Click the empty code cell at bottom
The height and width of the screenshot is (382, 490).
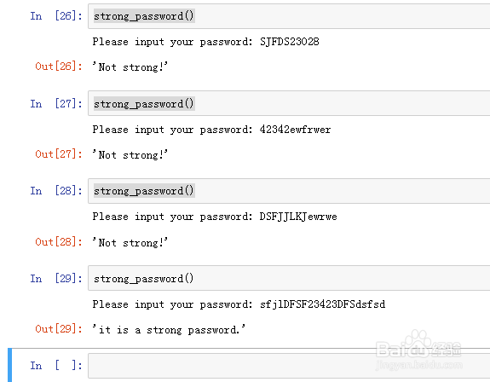click(x=289, y=366)
